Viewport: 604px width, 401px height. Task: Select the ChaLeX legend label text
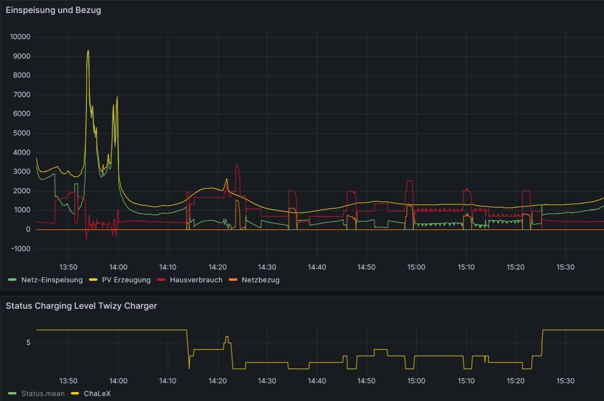click(97, 394)
